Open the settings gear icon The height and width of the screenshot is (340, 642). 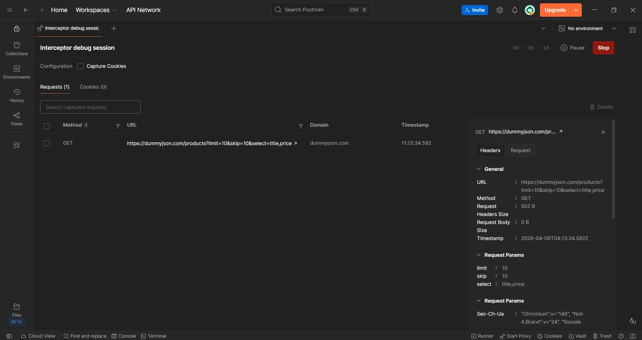499,10
